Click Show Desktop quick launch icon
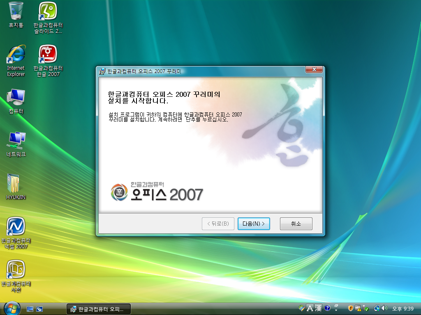The width and height of the screenshot is (421, 315). 30,309
